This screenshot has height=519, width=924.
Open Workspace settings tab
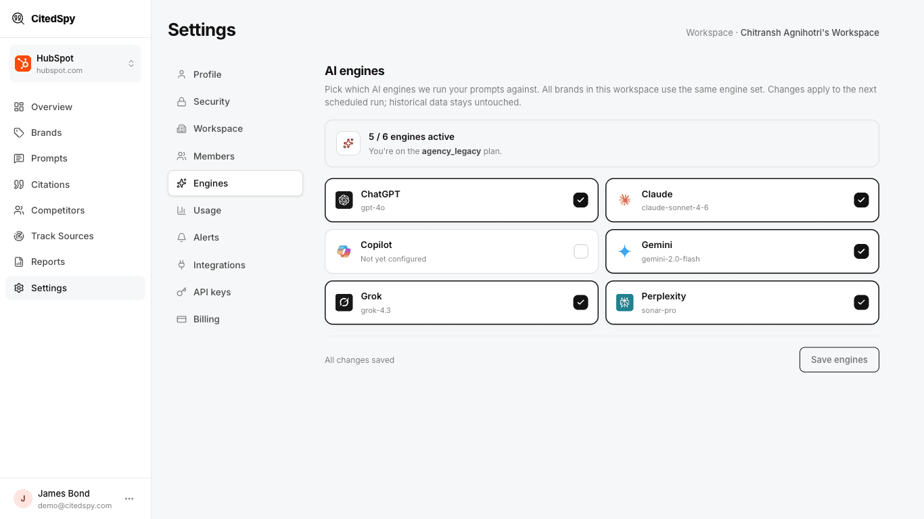point(235,128)
